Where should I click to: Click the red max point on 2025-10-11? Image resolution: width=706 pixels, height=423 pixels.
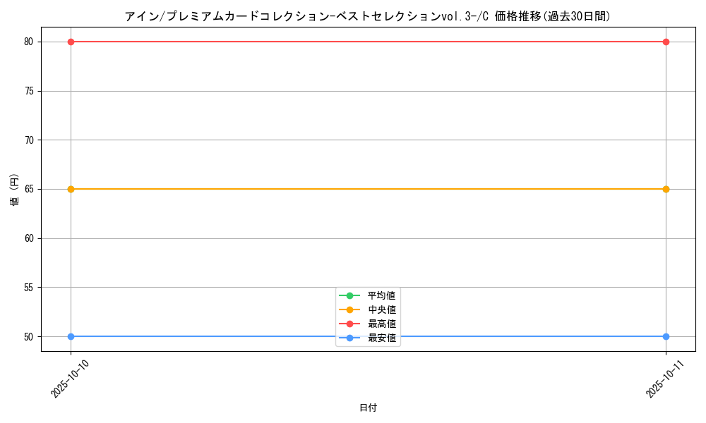666,42
